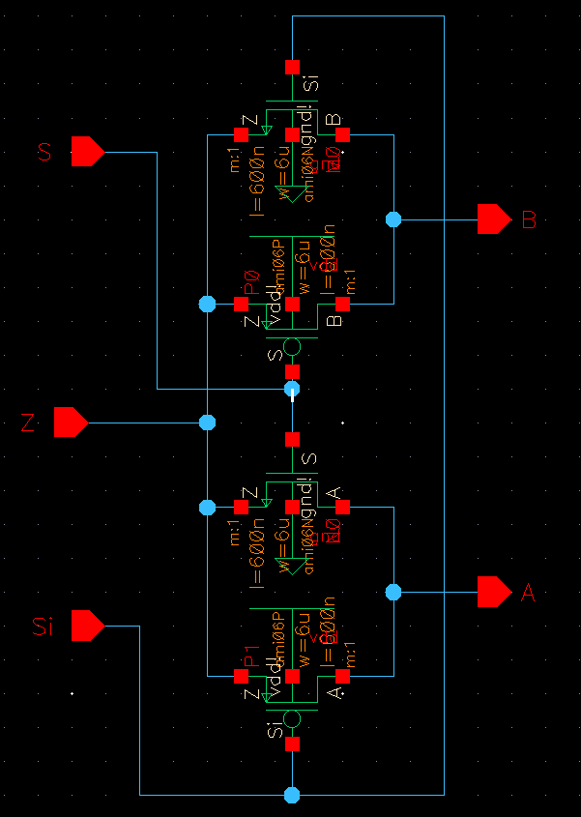Select the Si input pin symbol
This screenshot has width=581, height=817.
tap(88, 626)
